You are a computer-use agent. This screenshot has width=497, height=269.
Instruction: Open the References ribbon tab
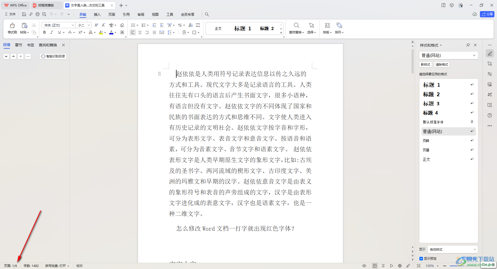(x=126, y=14)
